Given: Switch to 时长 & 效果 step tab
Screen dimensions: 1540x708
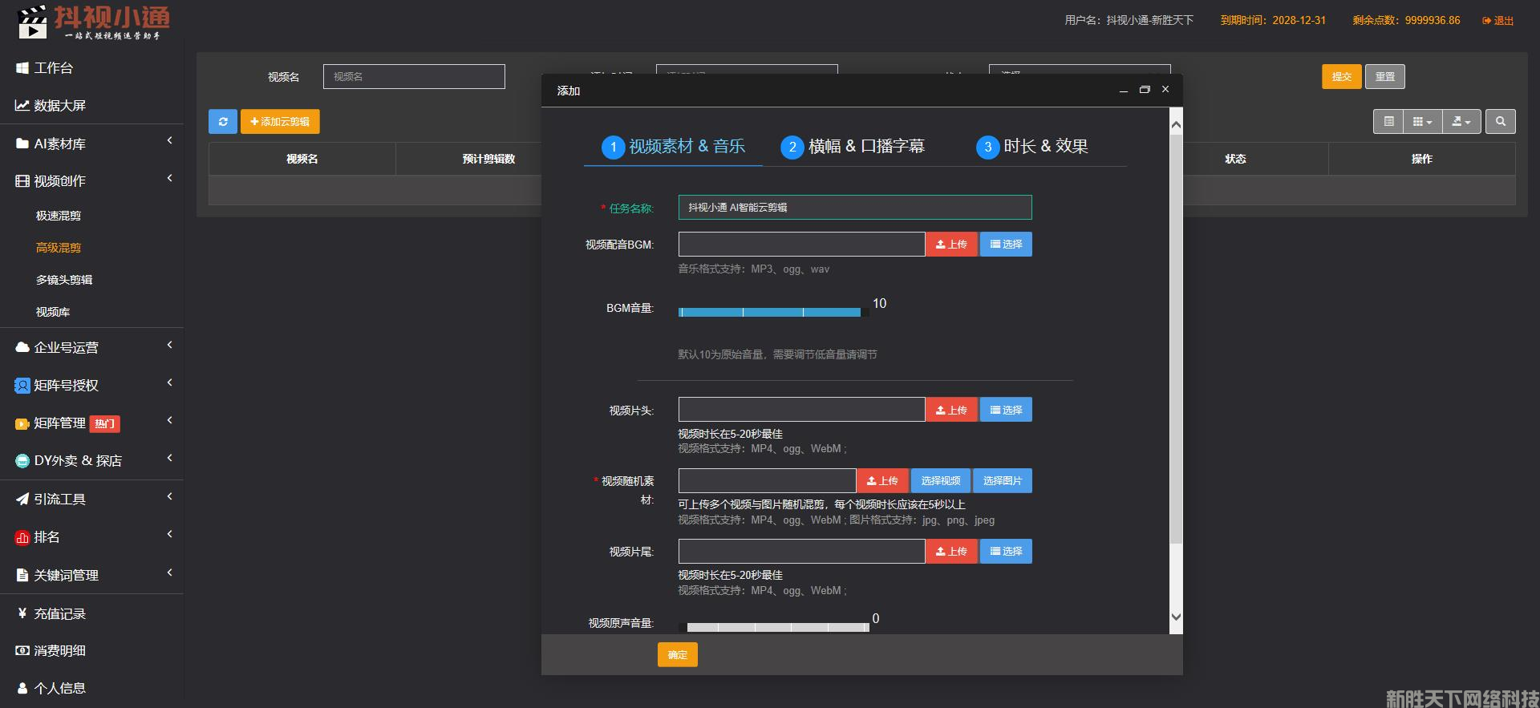Looking at the screenshot, I should tap(1032, 147).
